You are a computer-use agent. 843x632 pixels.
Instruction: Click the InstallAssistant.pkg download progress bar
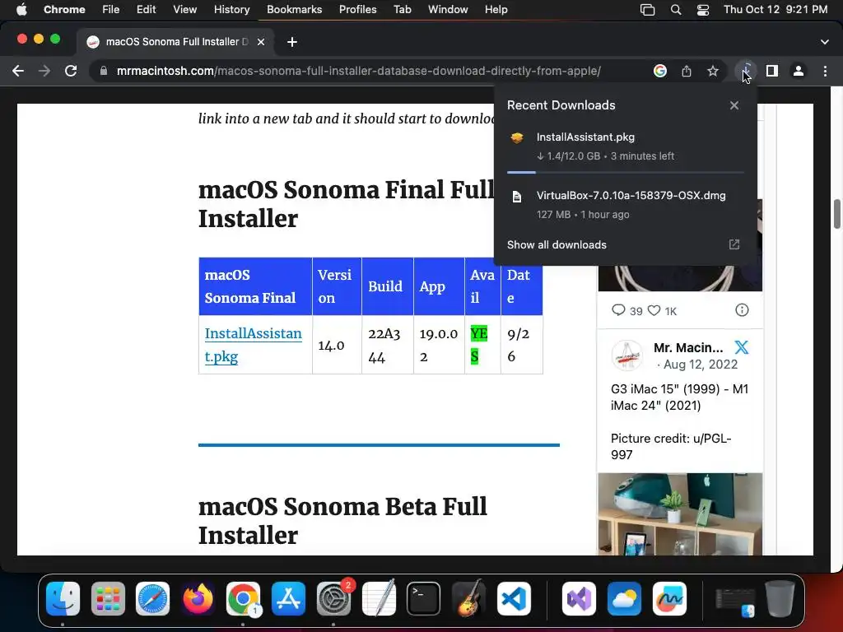[x=626, y=173]
